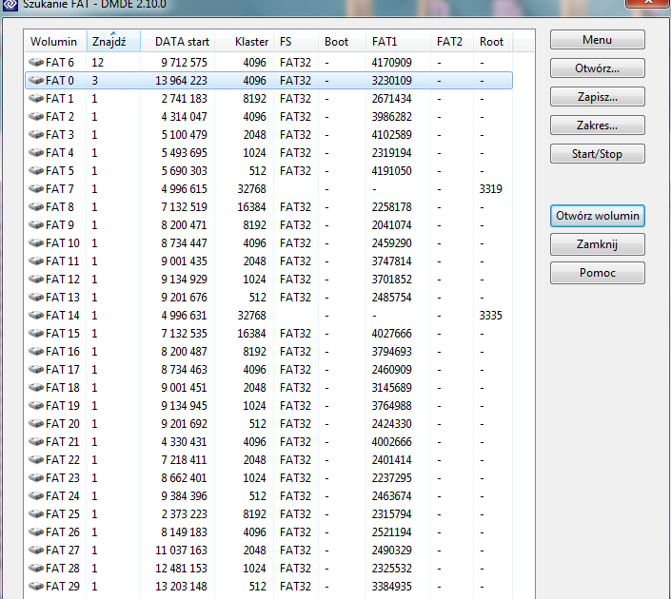Choose the drive icon for FAT 22
Screen dimensions: 671x599
click(x=36, y=459)
